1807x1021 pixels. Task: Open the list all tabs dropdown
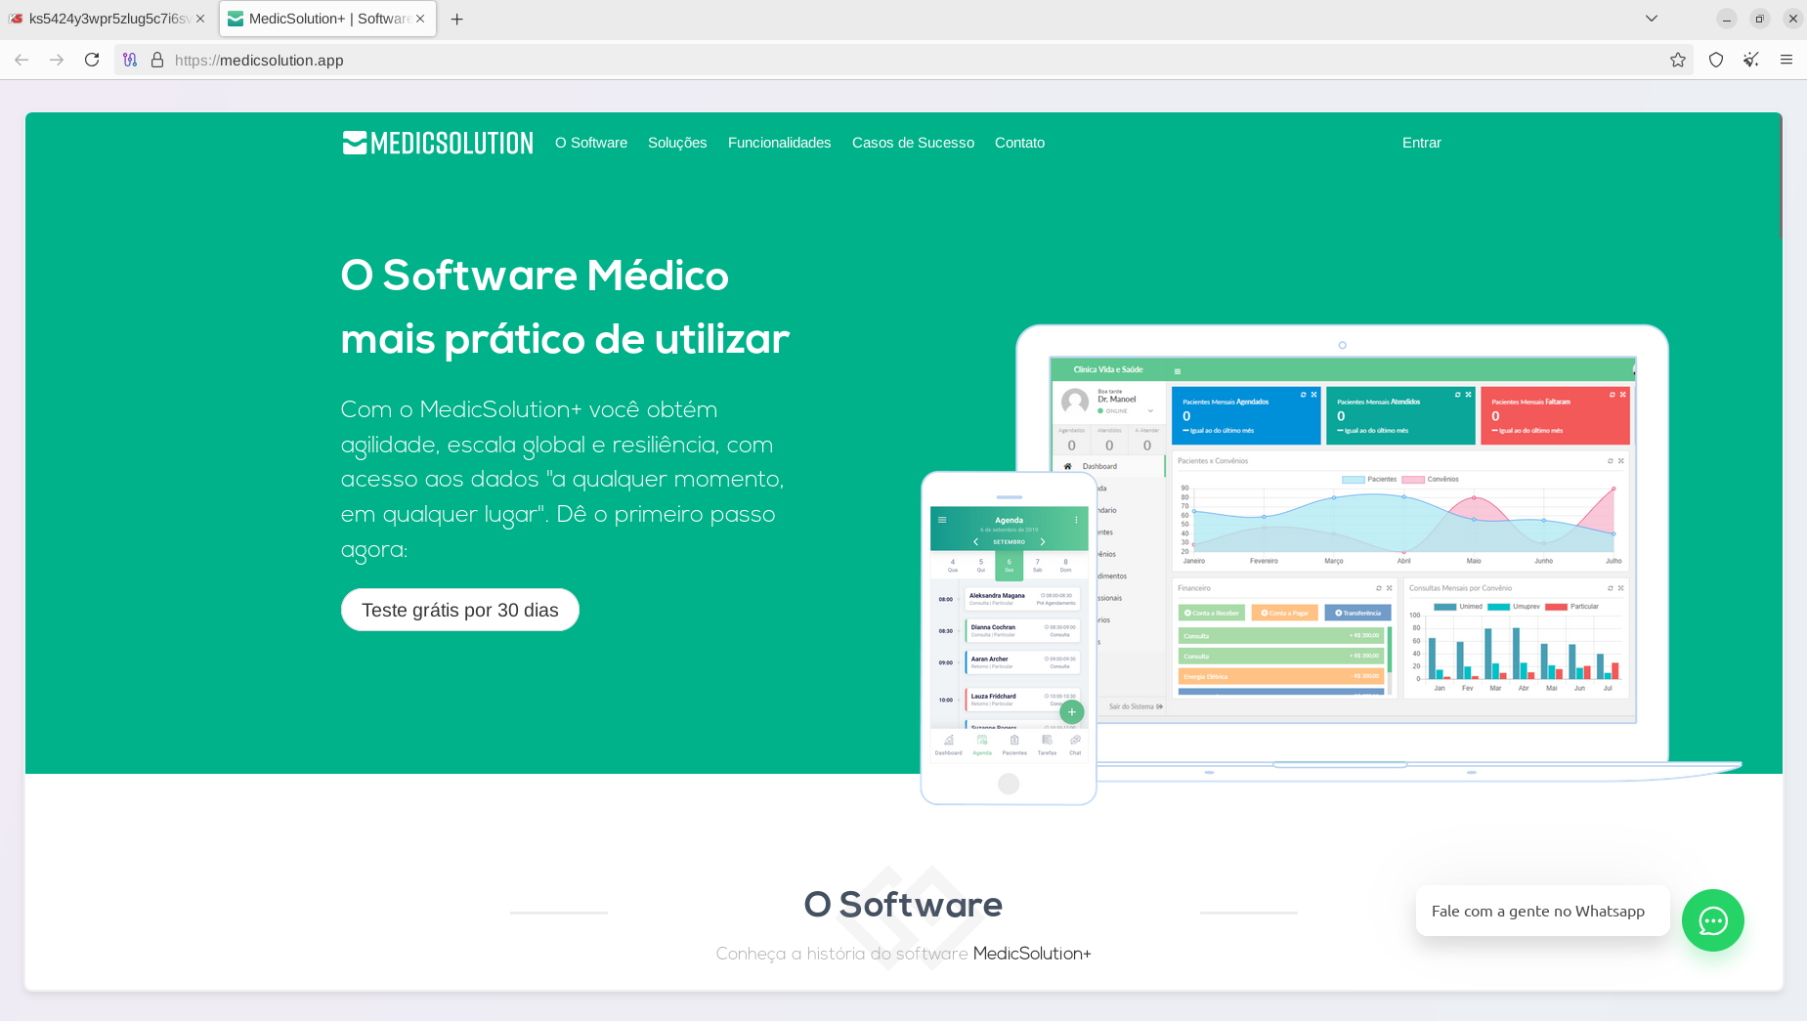1651,19
